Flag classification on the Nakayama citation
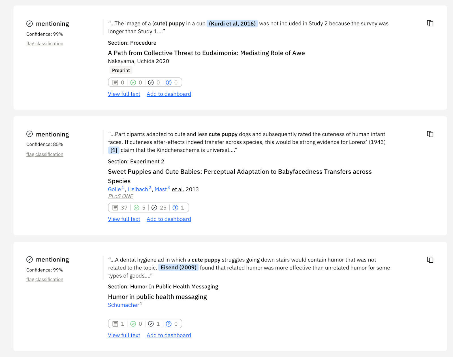The image size is (453, 357). (x=45, y=43)
